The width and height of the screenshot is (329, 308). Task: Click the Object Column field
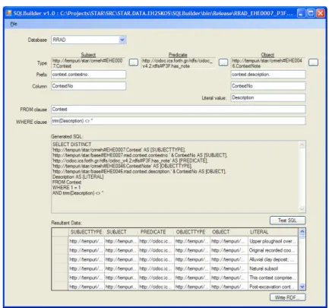click(x=268, y=86)
